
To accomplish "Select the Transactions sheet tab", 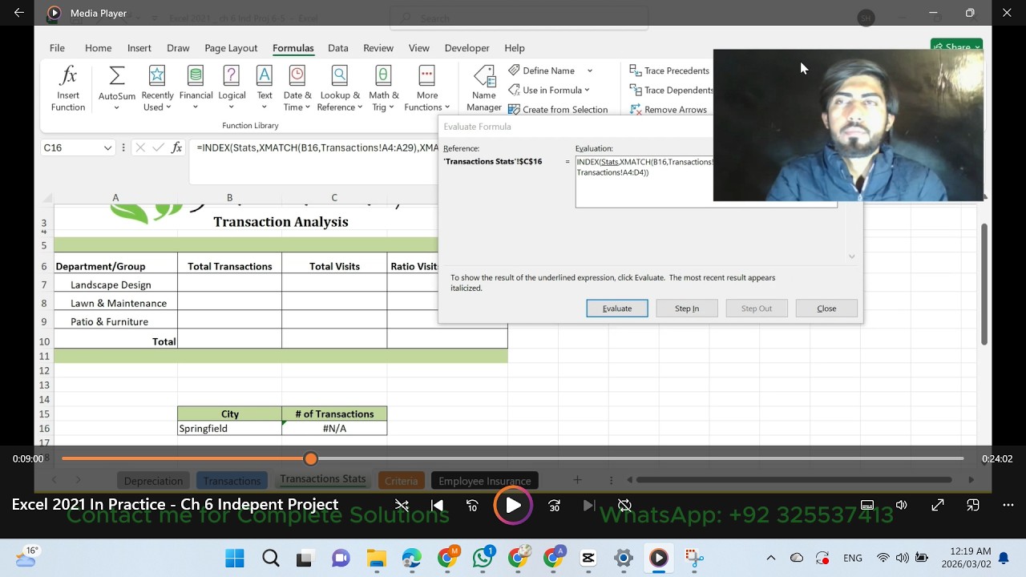I will pyautogui.click(x=232, y=481).
